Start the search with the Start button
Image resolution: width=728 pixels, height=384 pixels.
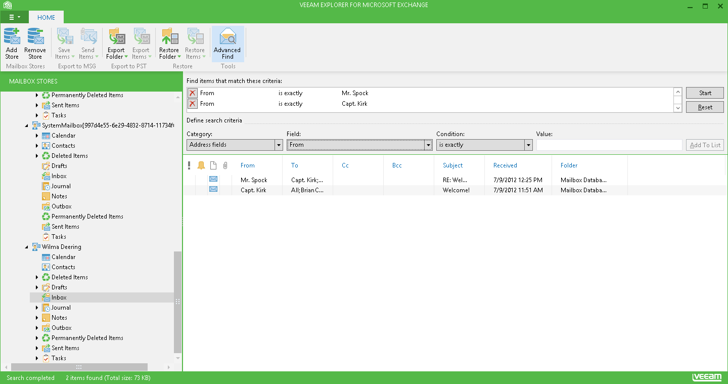(705, 93)
